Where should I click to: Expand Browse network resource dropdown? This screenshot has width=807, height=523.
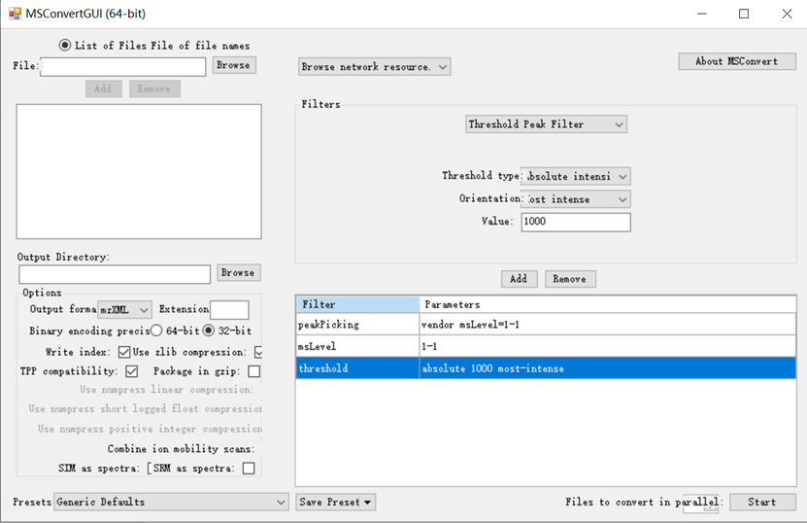point(374,67)
